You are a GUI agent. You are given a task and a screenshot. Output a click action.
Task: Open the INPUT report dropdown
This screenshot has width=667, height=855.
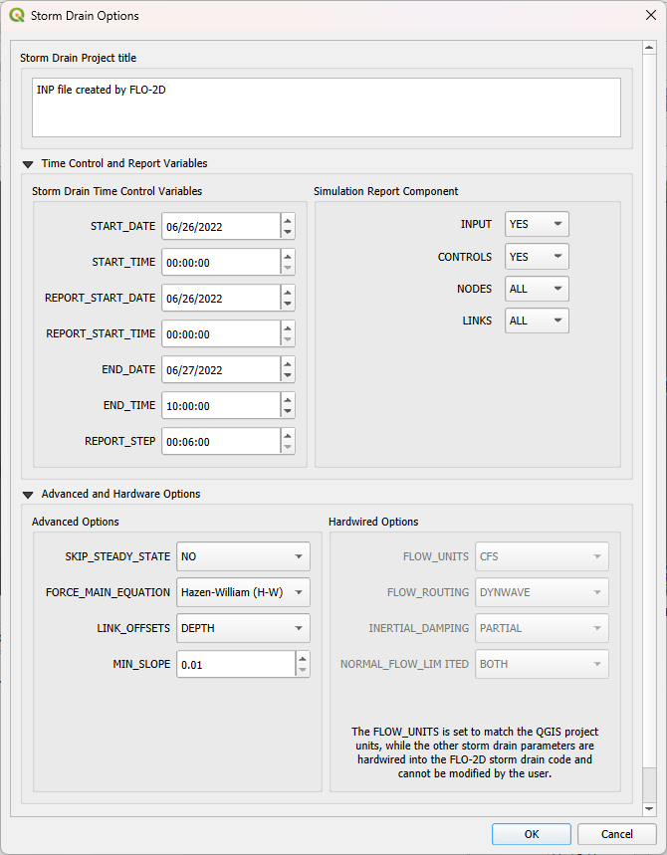[x=537, y=225]
